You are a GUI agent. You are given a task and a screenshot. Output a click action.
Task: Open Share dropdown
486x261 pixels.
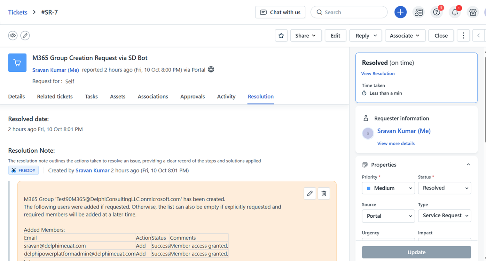[x=305, y=35]
